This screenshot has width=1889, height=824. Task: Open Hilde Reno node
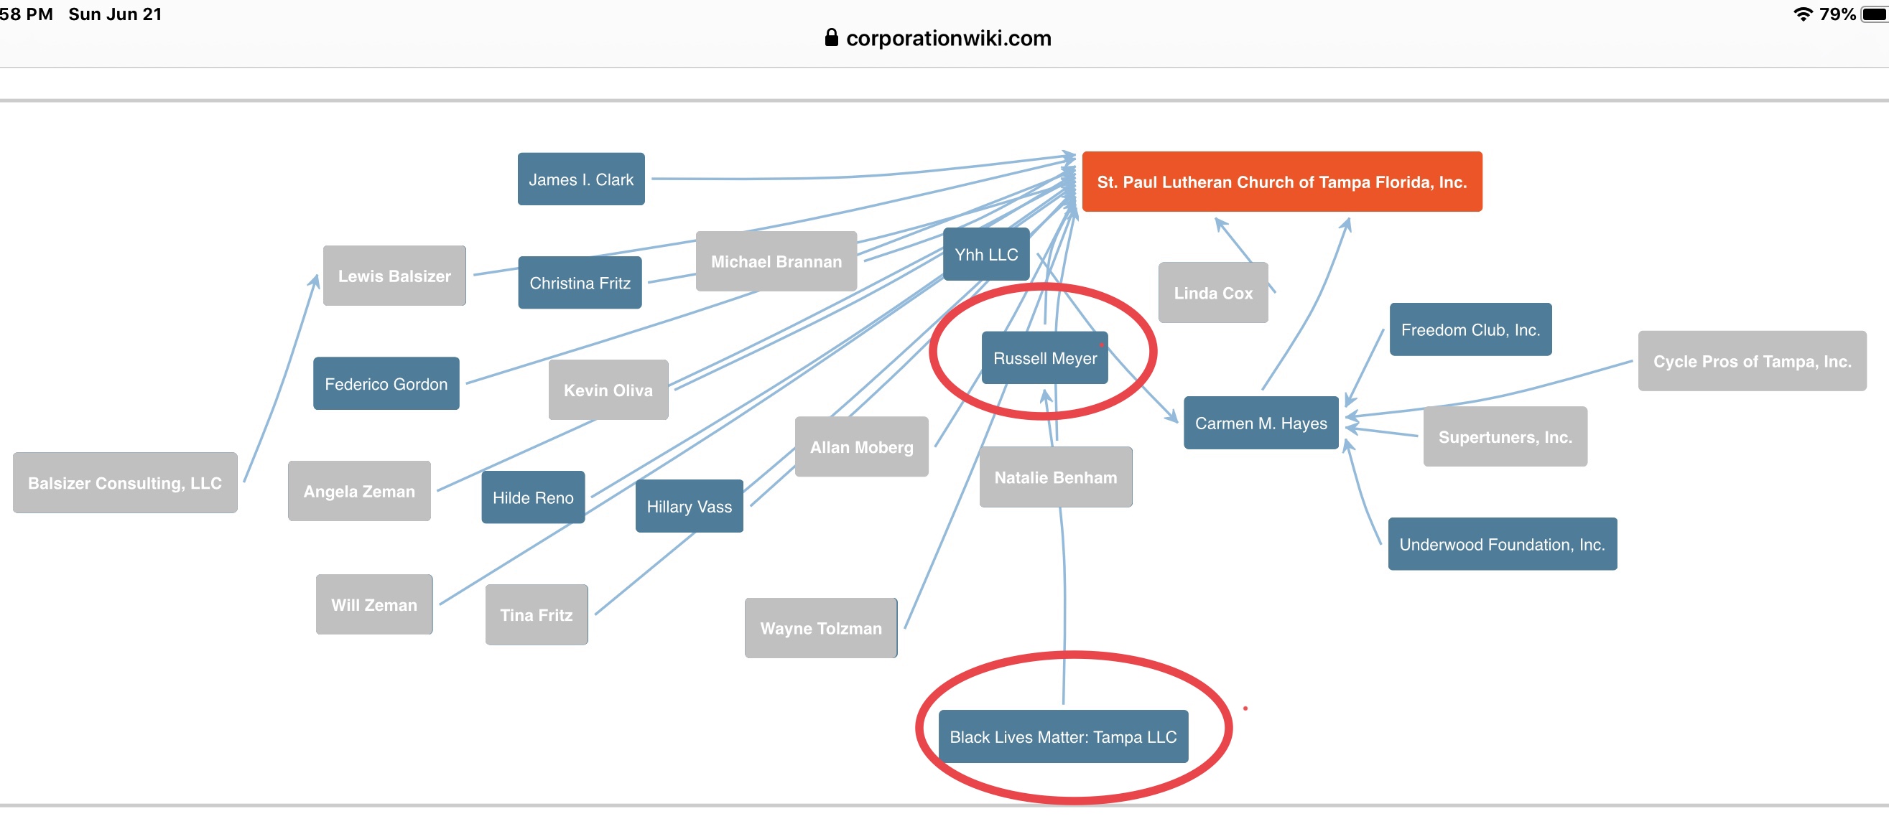click(x=533, y=497)
